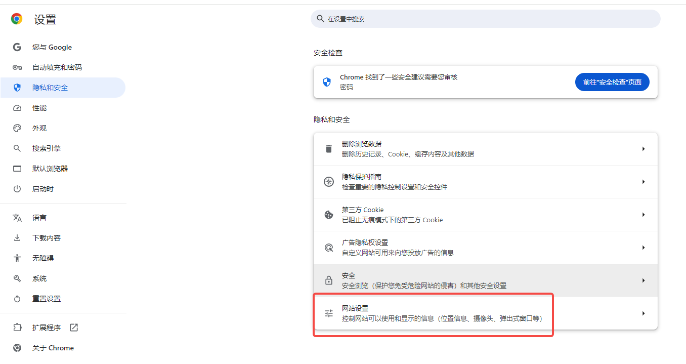This screenshot has height=364, width=686.
Task: Click the lock icon for 安全
Action: tap(329, 280)
